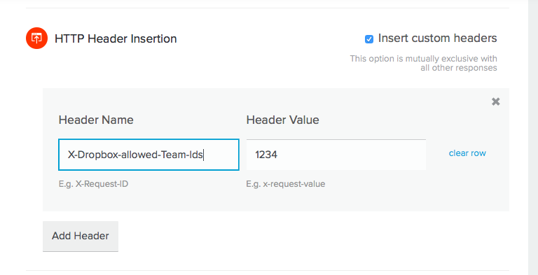The width and height of the screenshot is (538, 275).
Task: Select the HTTP Header Insertion section title
Action: coord(116,38)
